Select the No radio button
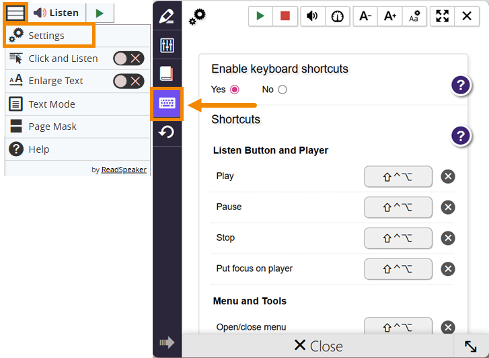 click(x=282, y=89)
